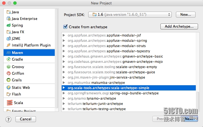Viewport: 203px width, 127px height.
Task: Expand gmaven-archetype-mojo node
Action: pyautogui.click(x=64, y=61)
